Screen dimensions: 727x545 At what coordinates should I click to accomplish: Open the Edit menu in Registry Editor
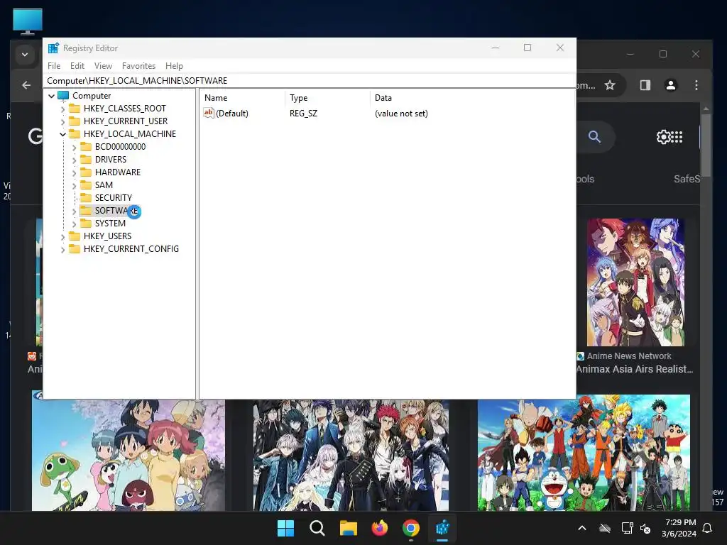[x=77, y=66]
